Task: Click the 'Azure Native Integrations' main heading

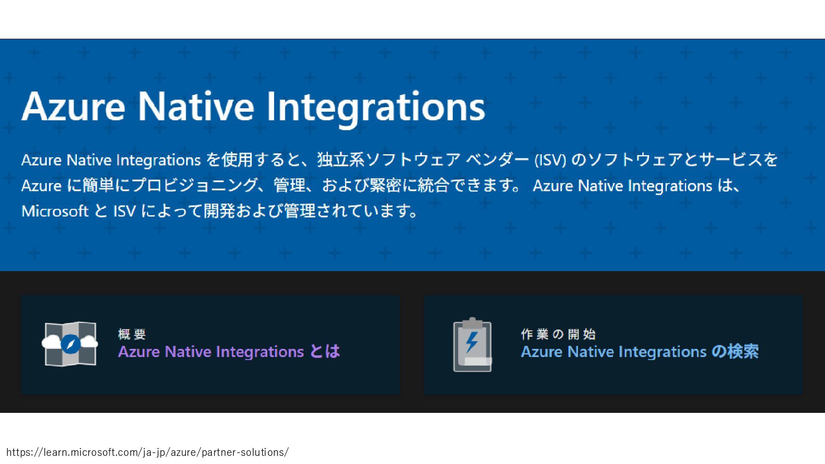Action: tap(253, 107)
